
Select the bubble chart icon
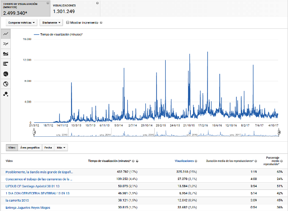[6, 93]
